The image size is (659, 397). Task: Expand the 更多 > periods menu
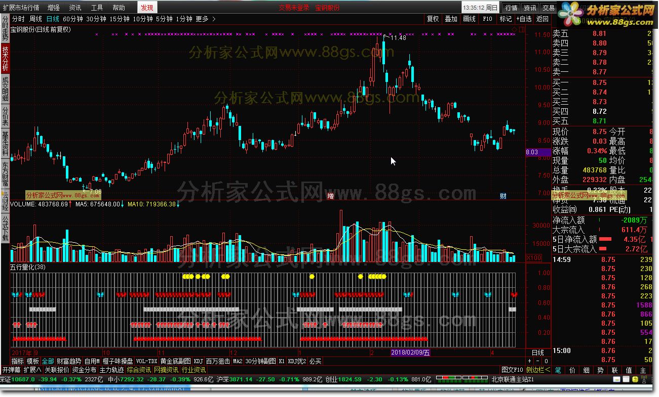[206, 19]
